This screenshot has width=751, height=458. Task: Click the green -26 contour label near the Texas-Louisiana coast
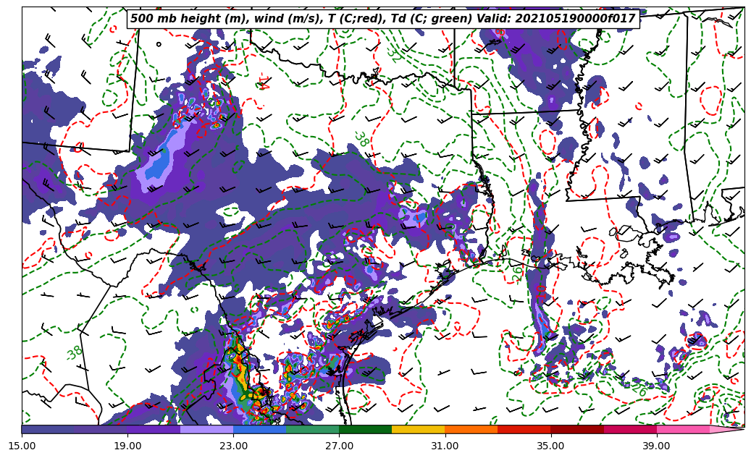pos(517,273)
